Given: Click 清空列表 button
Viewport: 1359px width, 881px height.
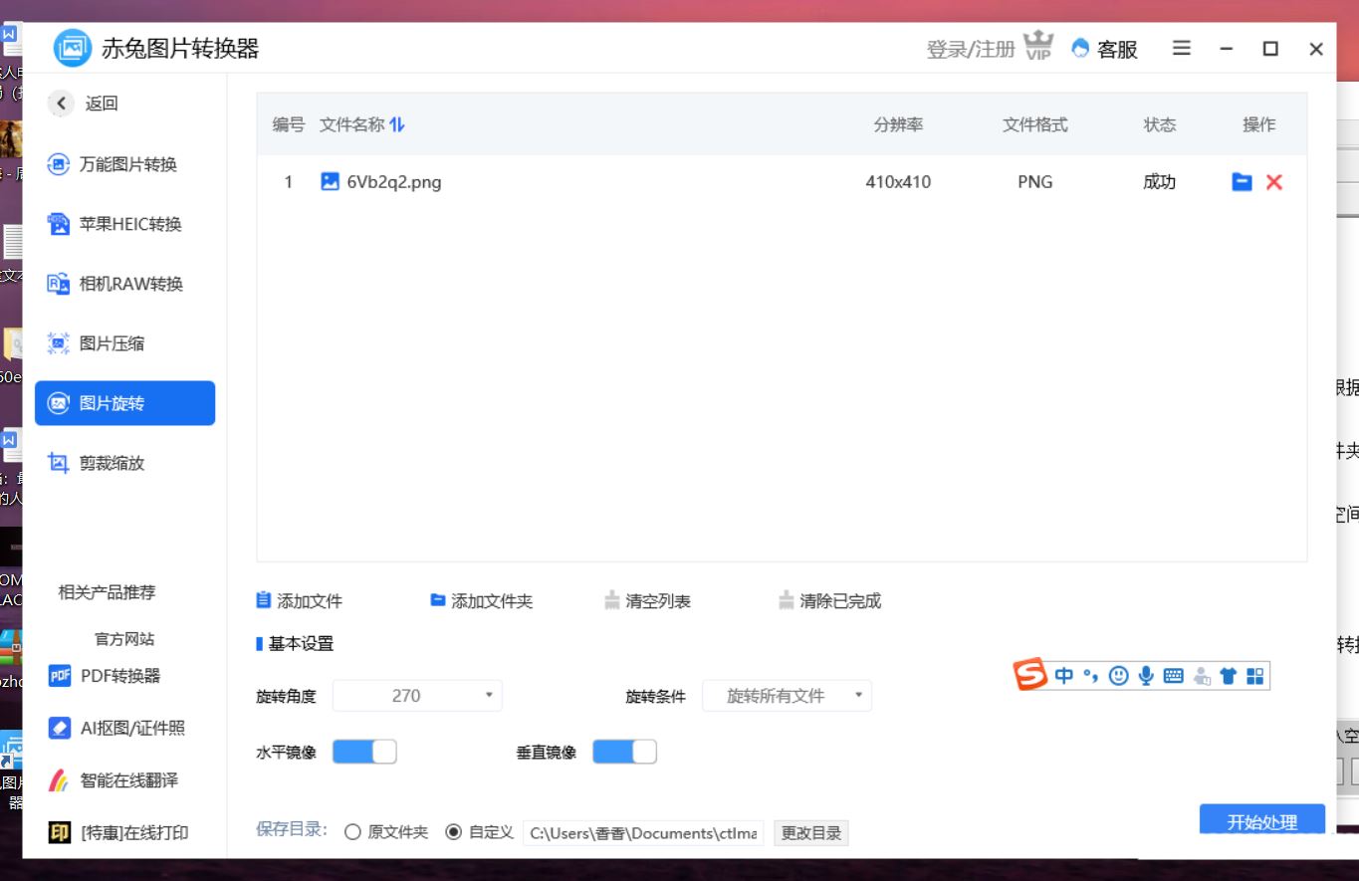Looking at the screenshot, I should (x=647, y=601).
